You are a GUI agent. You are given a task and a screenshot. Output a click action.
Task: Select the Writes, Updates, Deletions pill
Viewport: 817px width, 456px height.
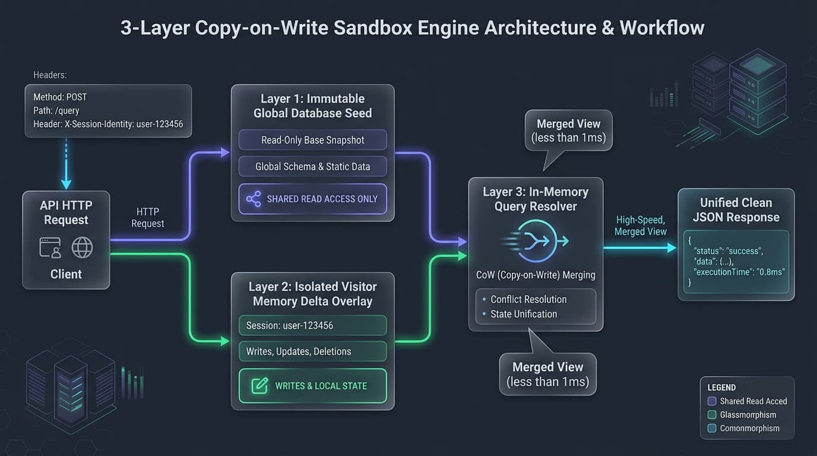click(312, 351)
